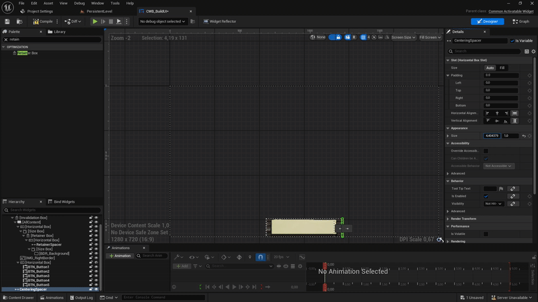This screenshot has height=302, width=538.
Task: Click the magnet snapping icon in Animations
Action: tap(260, 257)
